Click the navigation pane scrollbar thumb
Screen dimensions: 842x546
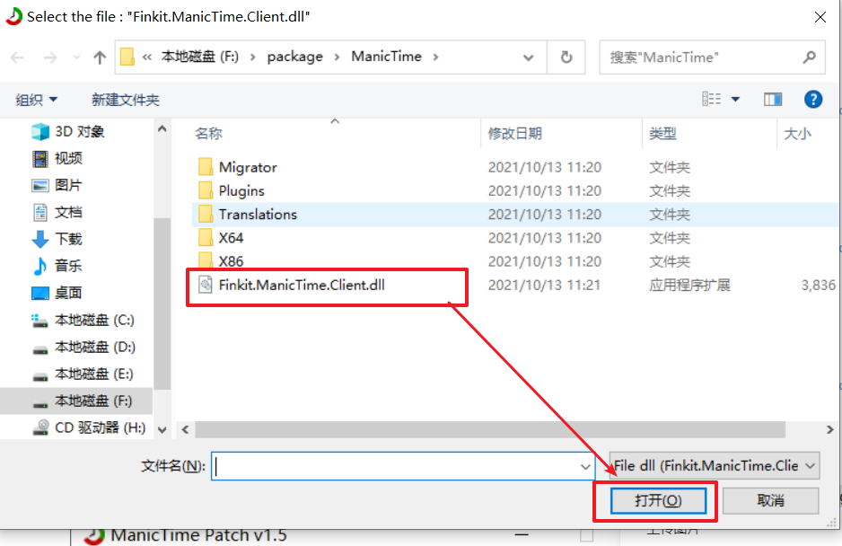click(x=162, y=304)
